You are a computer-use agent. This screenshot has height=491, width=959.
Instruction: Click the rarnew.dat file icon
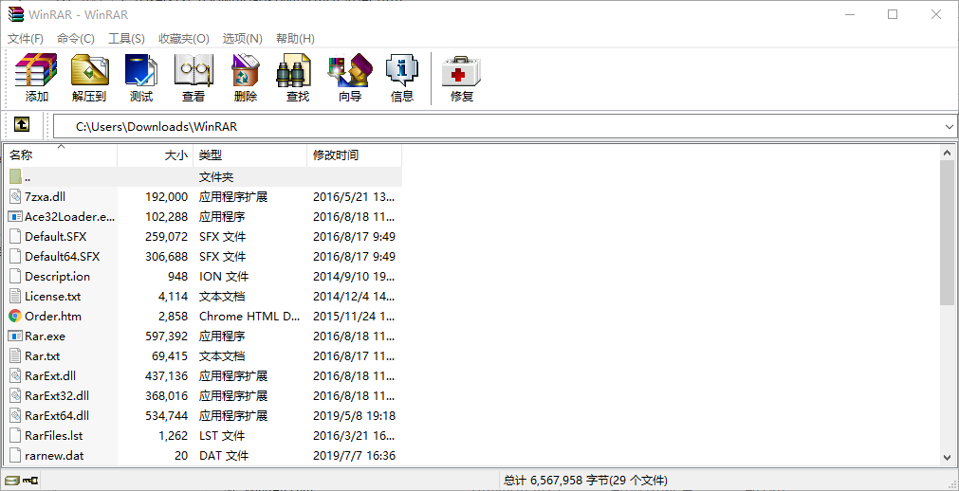click(15, 456)
